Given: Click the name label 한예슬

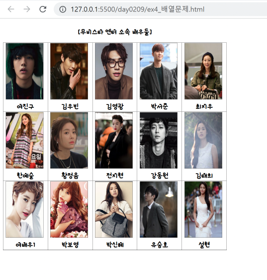Looking at the screenshot, I should 25,176.
